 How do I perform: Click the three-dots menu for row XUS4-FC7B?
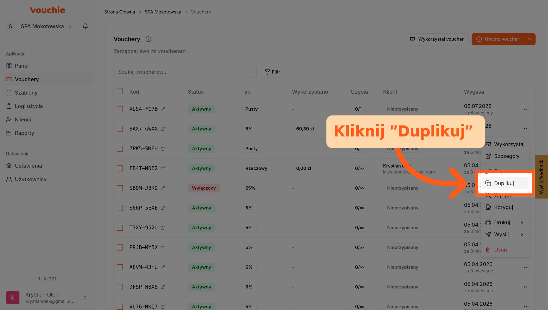tap(526, 109)
